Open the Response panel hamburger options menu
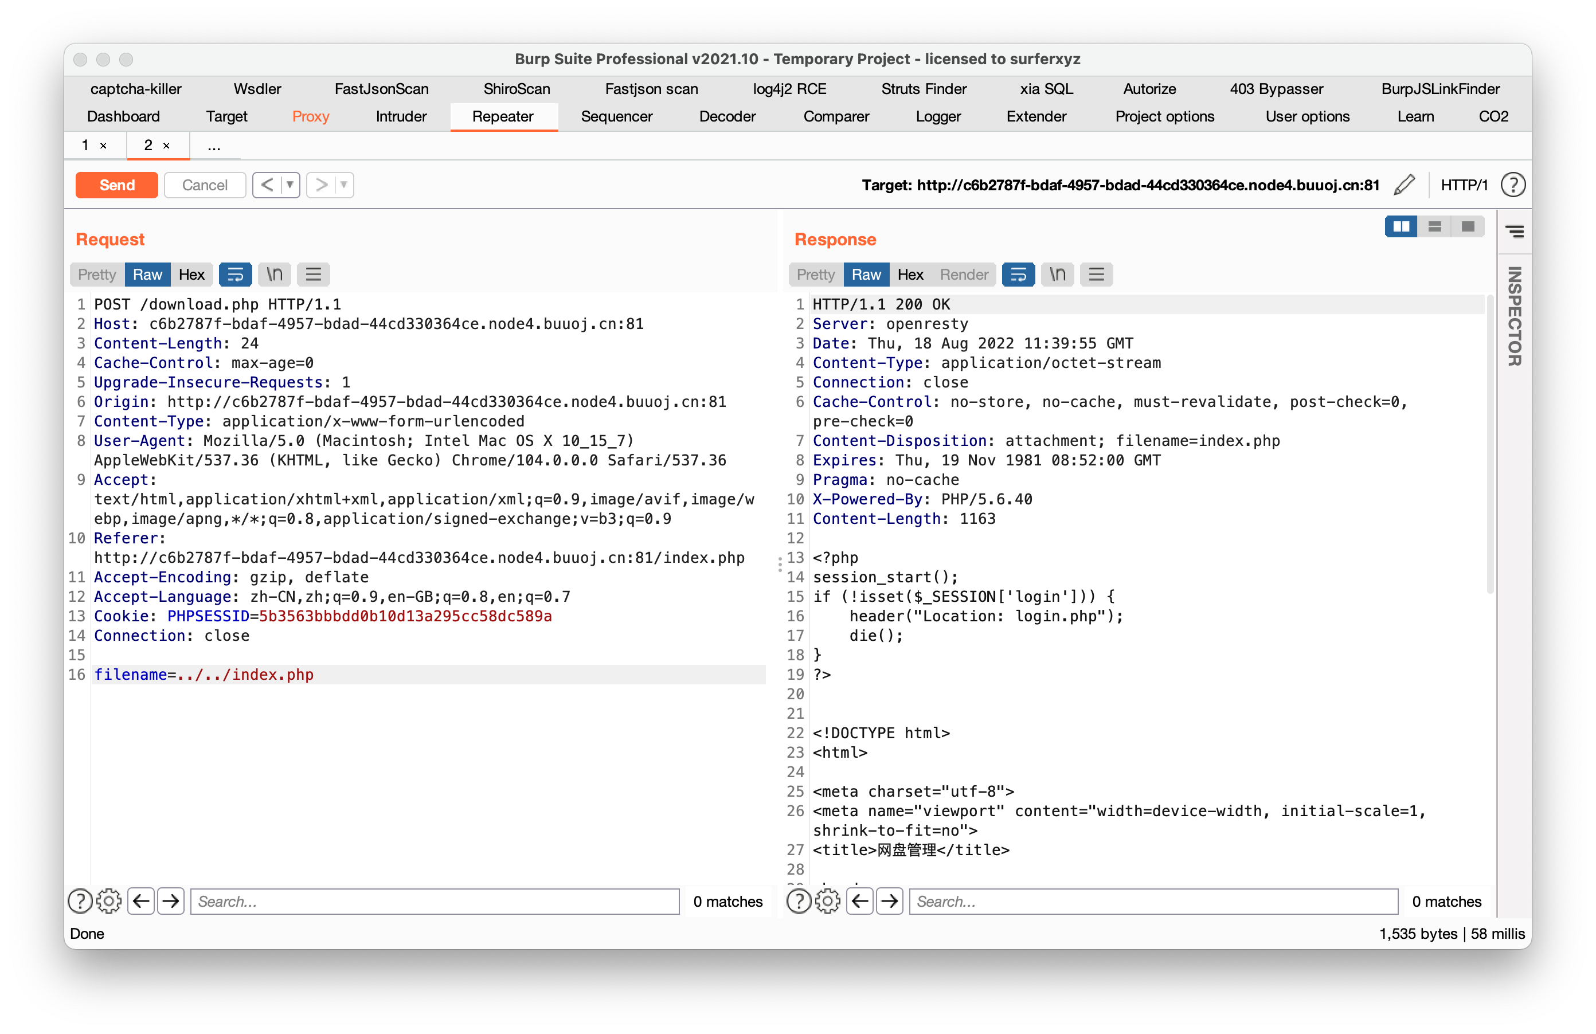Image resolution: width=1596 pixels, height=1034 pixels. point(1097,274)
